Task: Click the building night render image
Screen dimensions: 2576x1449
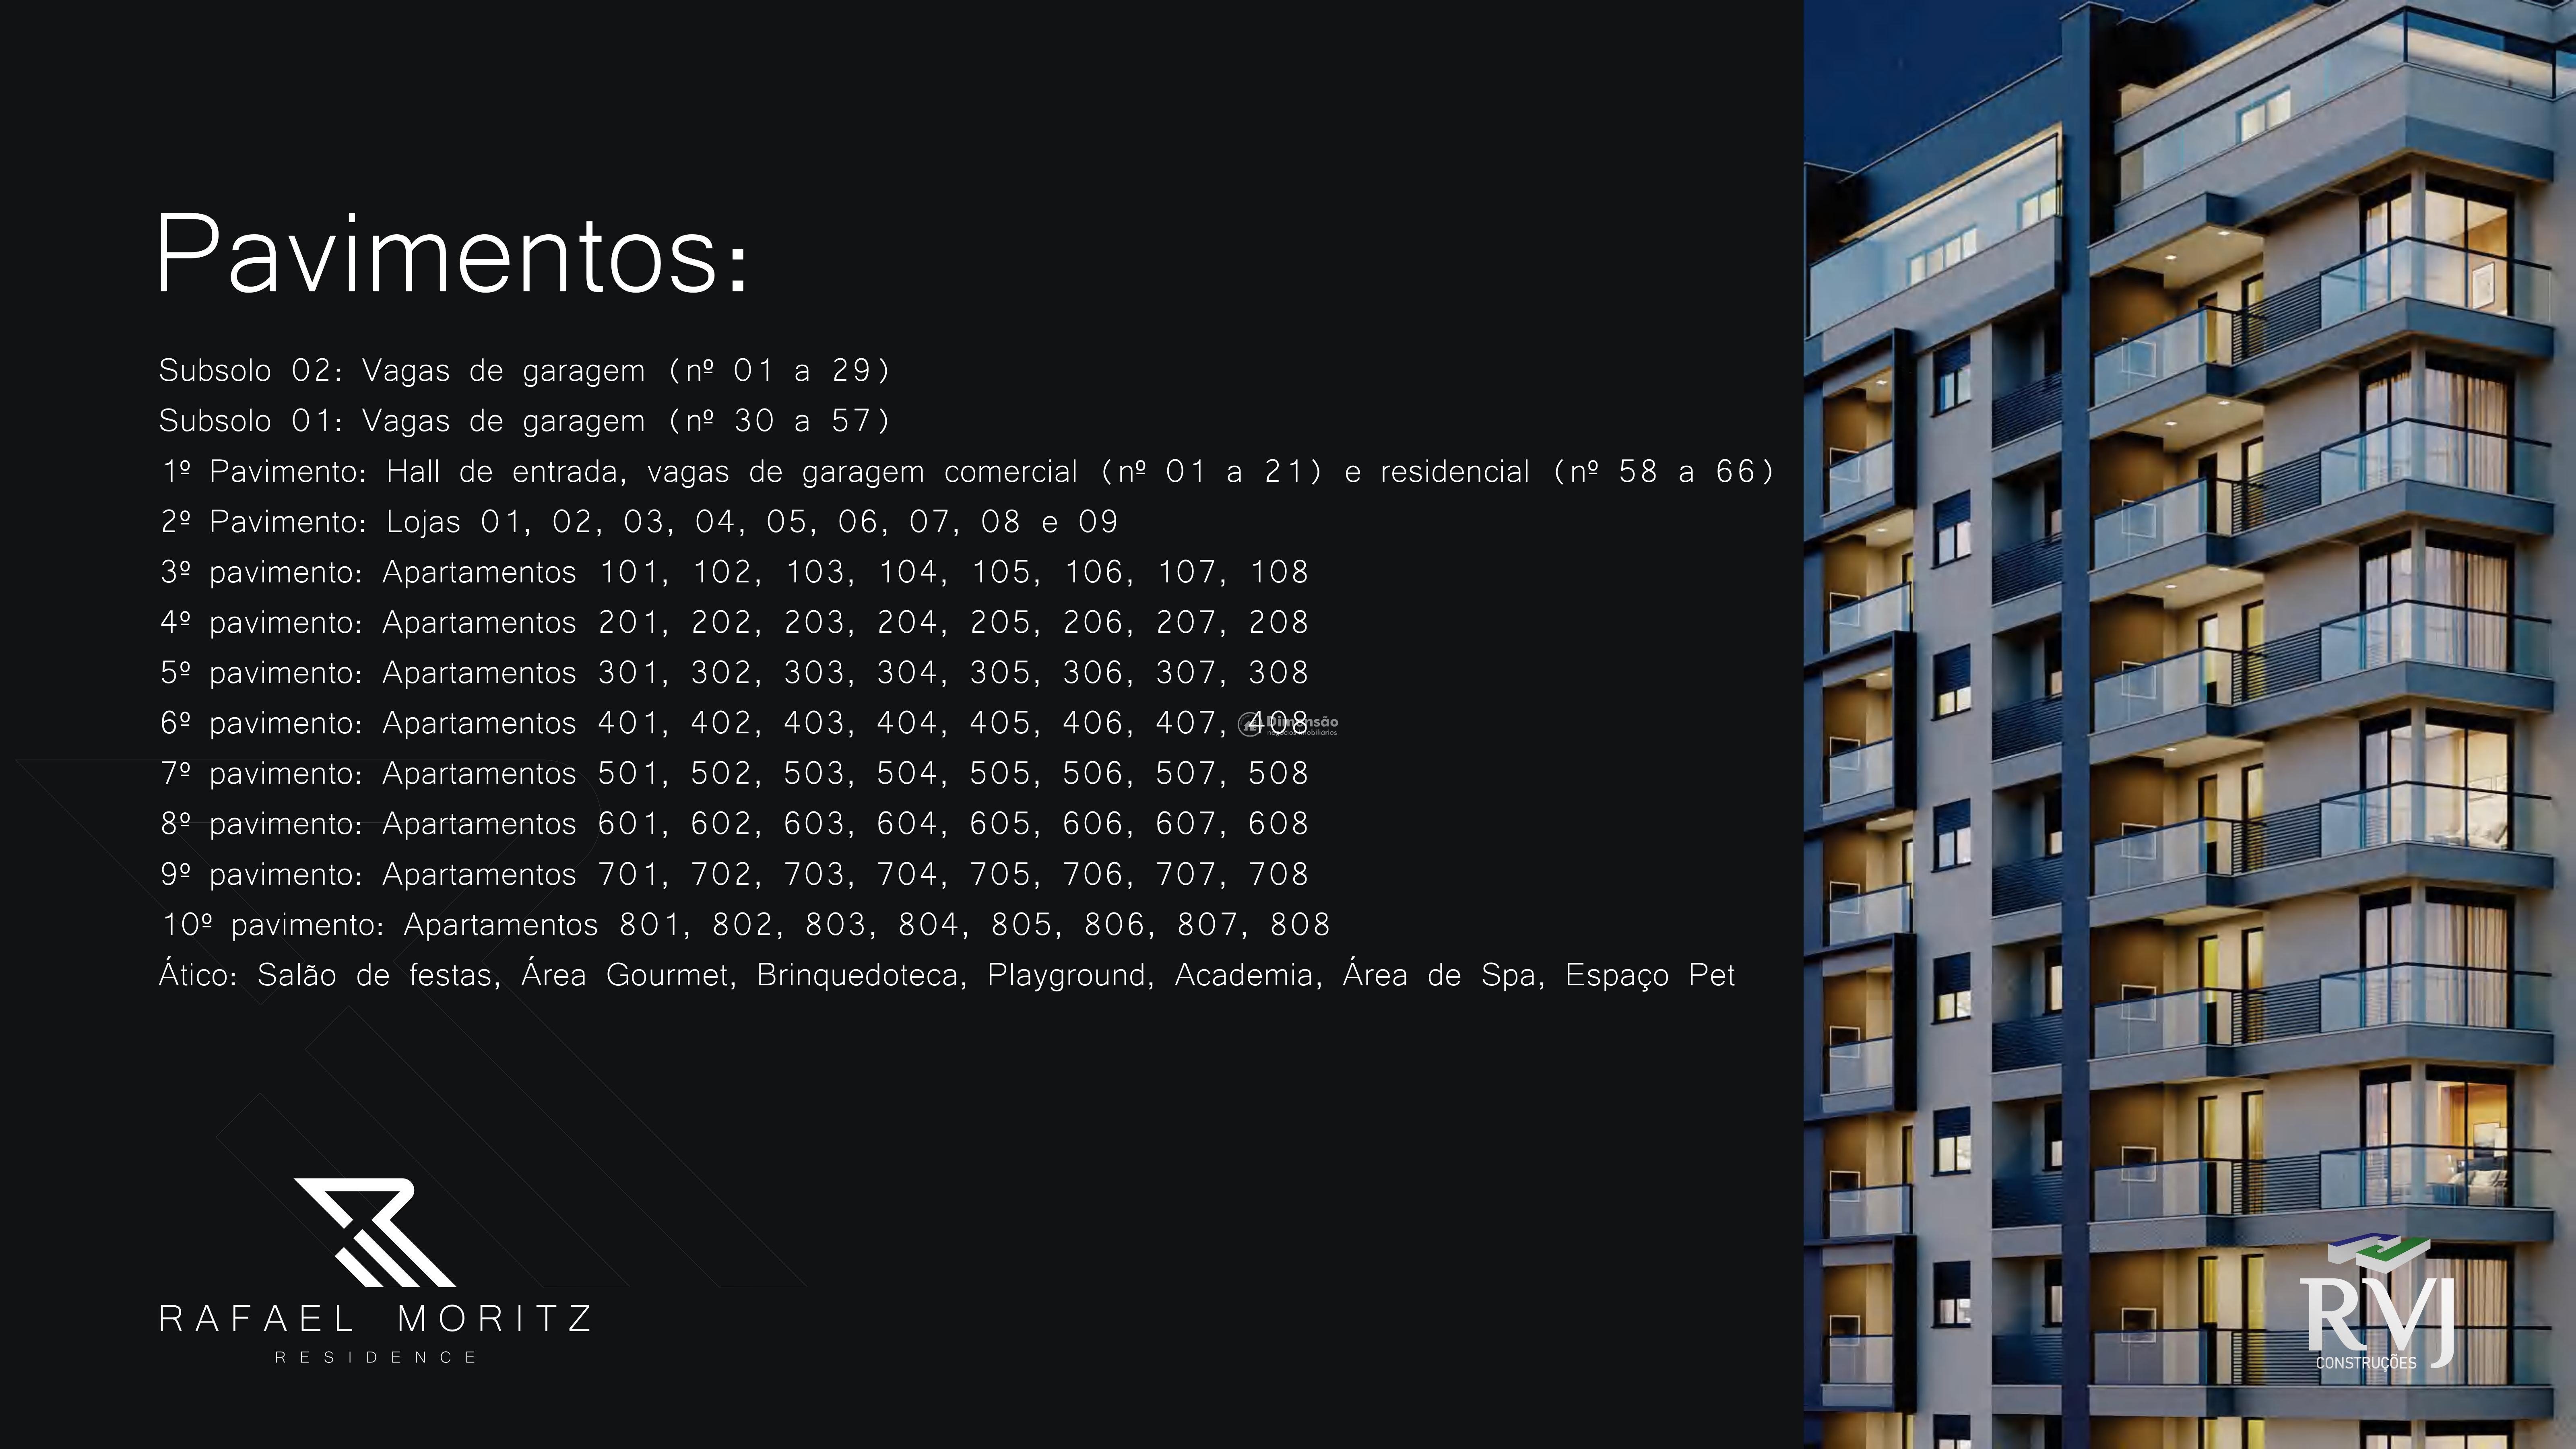Action: (2190, 724)
